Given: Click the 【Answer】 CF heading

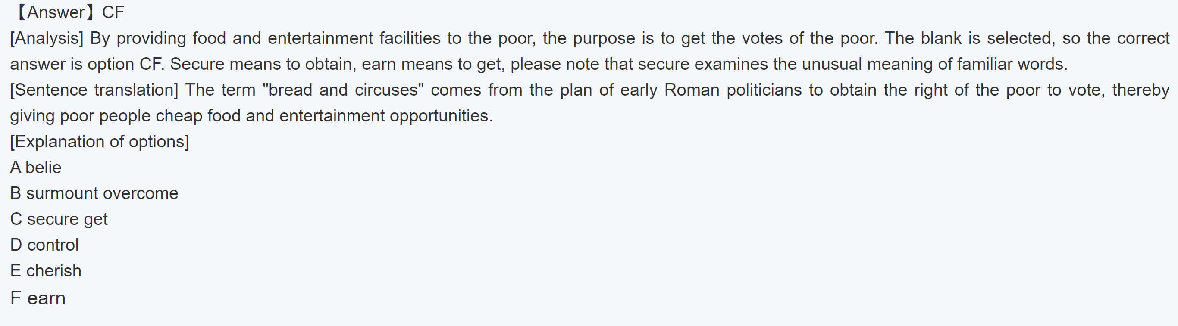Looking at the screenshot, I should [69, 12].
